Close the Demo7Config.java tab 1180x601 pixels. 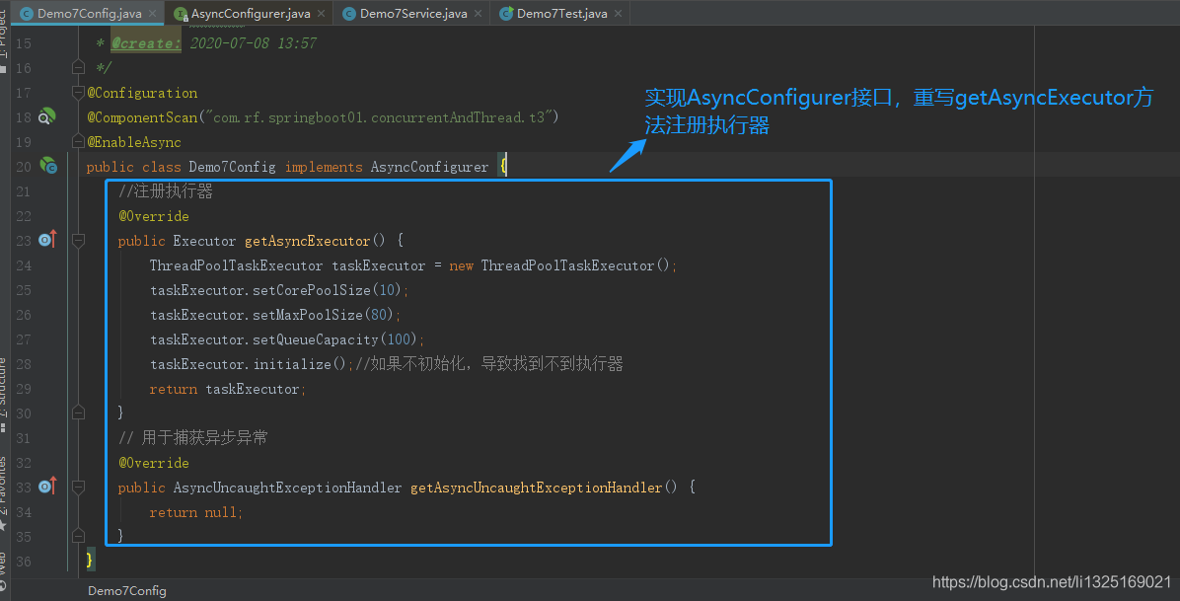(x=153, y=14)
